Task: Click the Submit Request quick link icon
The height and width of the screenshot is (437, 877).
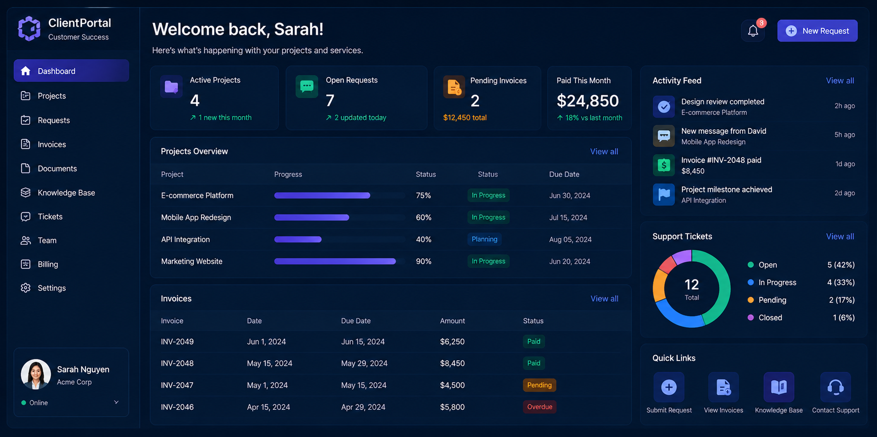Action: point(669,387)
